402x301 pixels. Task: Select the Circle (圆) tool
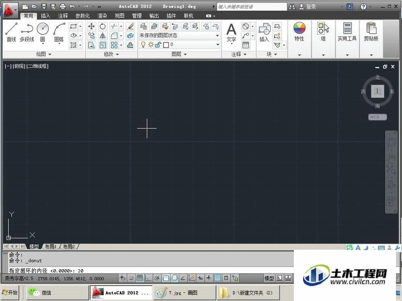point(43,32)
